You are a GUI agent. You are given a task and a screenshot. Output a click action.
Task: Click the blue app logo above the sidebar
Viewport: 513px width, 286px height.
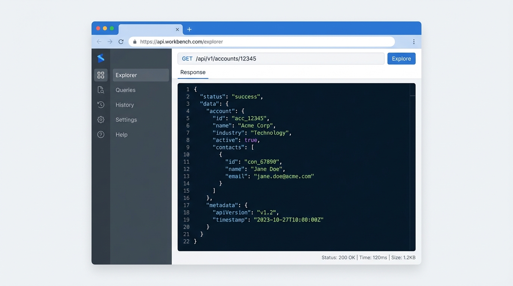click(101, 58)
